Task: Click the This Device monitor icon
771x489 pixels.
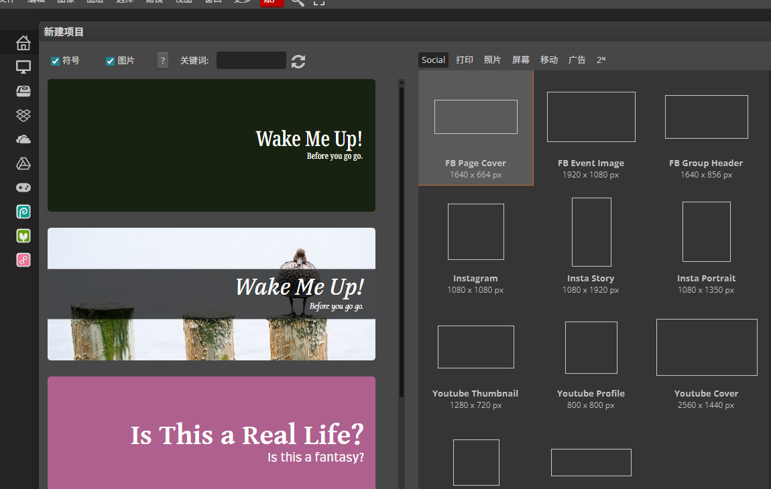Action: [x=23, y=67]
